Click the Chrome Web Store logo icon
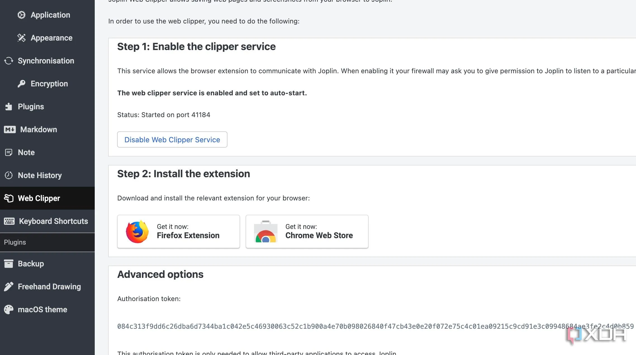The height and width of the screenshot is (355, 636). [265, 232]
